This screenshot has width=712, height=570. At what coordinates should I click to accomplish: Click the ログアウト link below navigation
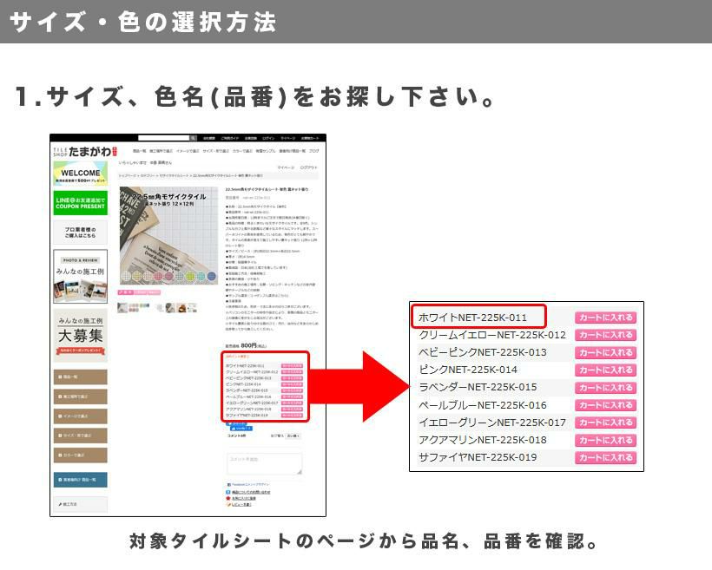point(308,167)
